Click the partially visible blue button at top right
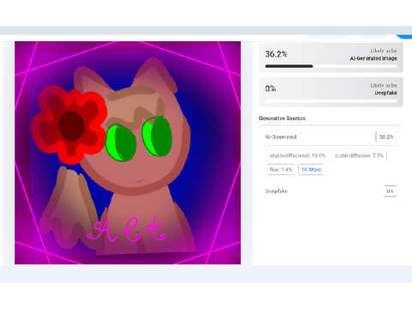Viewport: 412px width, 309px height. click(404, 36)
